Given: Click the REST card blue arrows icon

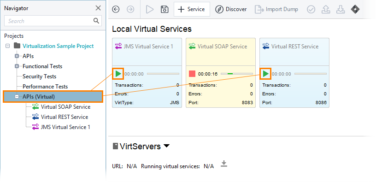Looking at the screenshot, I should click(266, 46).
